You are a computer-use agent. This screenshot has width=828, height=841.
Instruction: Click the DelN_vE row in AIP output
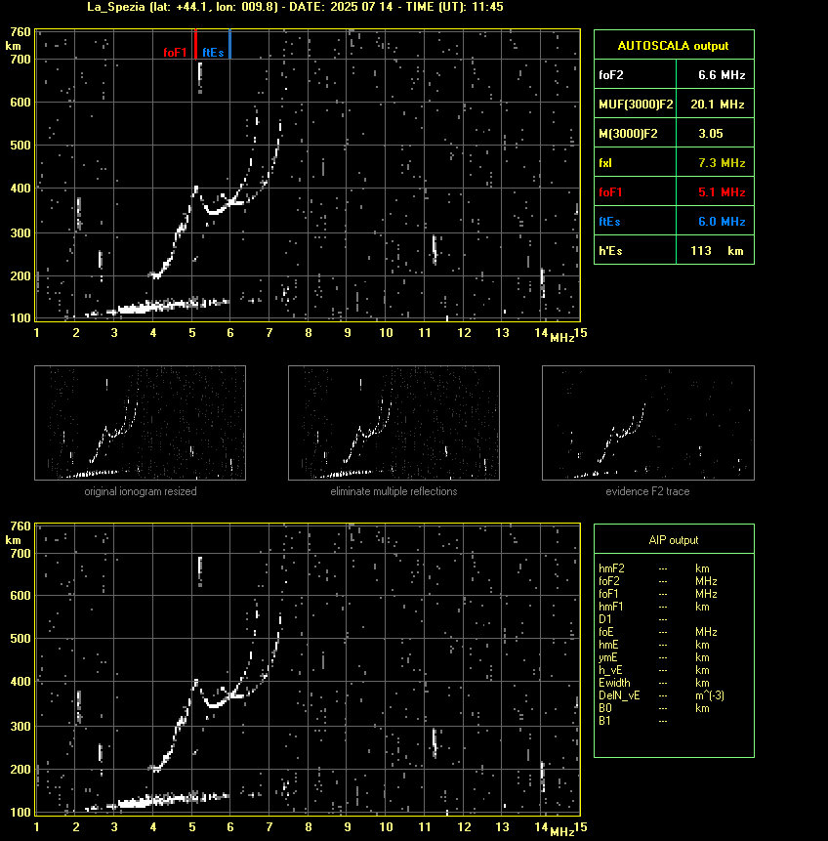pos(661,695)
